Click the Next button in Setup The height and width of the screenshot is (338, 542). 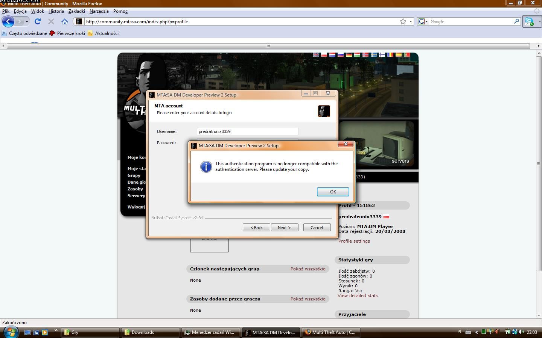point(284,227)
